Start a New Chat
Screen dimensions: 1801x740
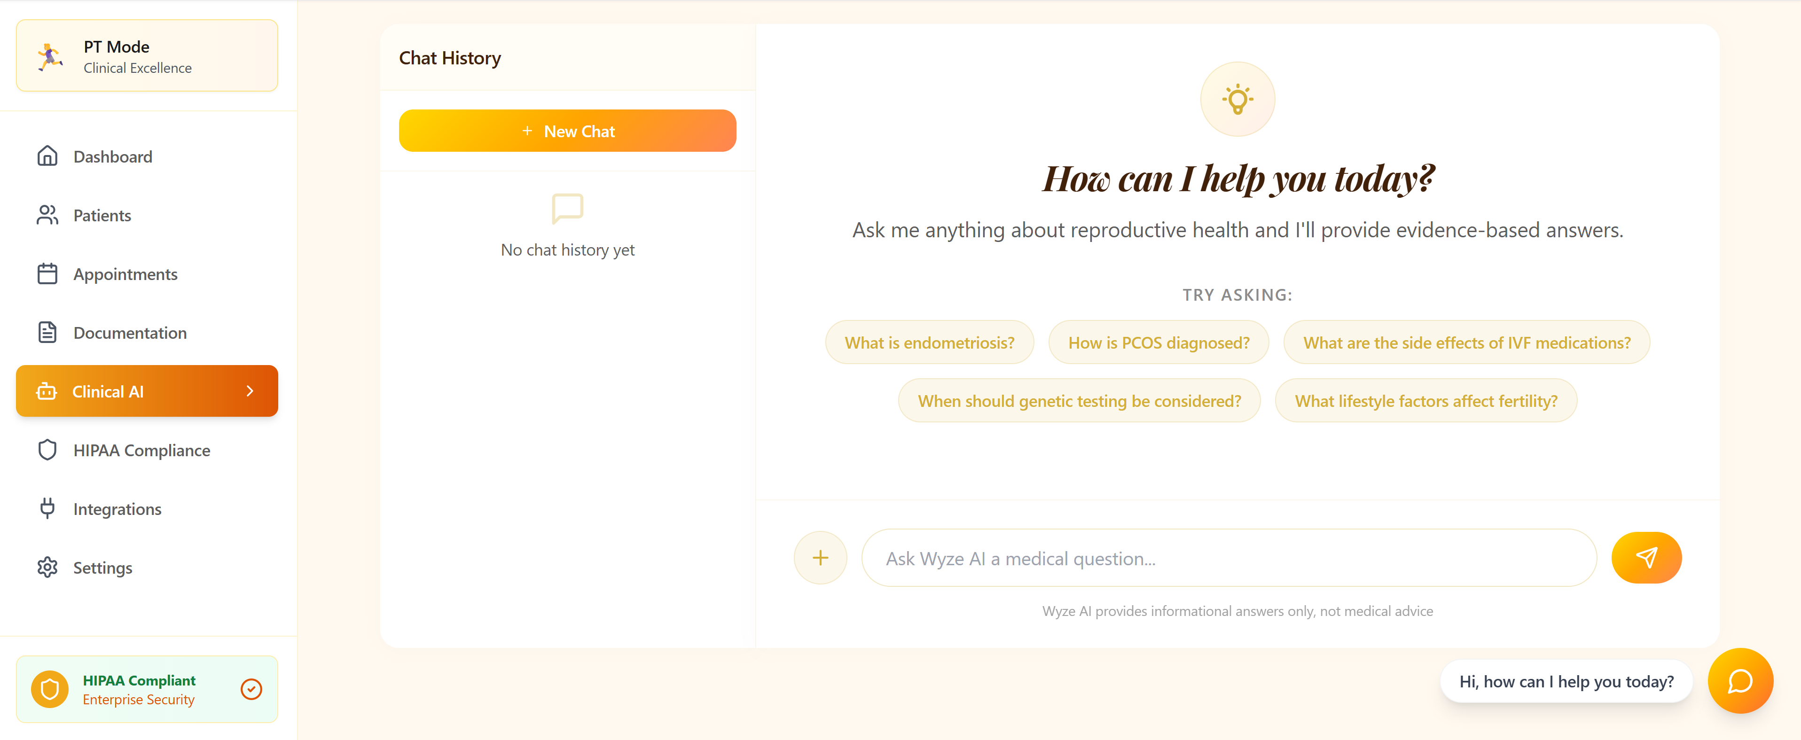point(567,131)
